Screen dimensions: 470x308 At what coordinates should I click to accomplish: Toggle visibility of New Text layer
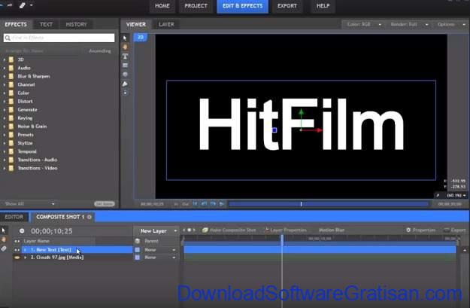[17, 250]
